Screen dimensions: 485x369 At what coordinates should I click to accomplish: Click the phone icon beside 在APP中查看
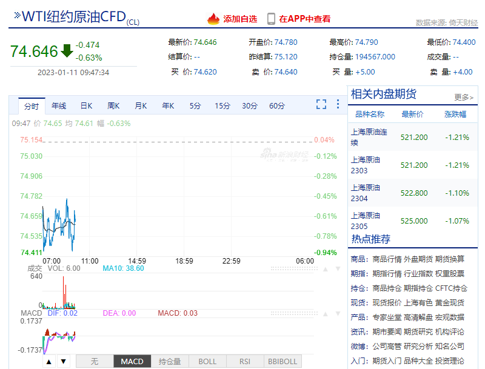click(x=271, y=19)
